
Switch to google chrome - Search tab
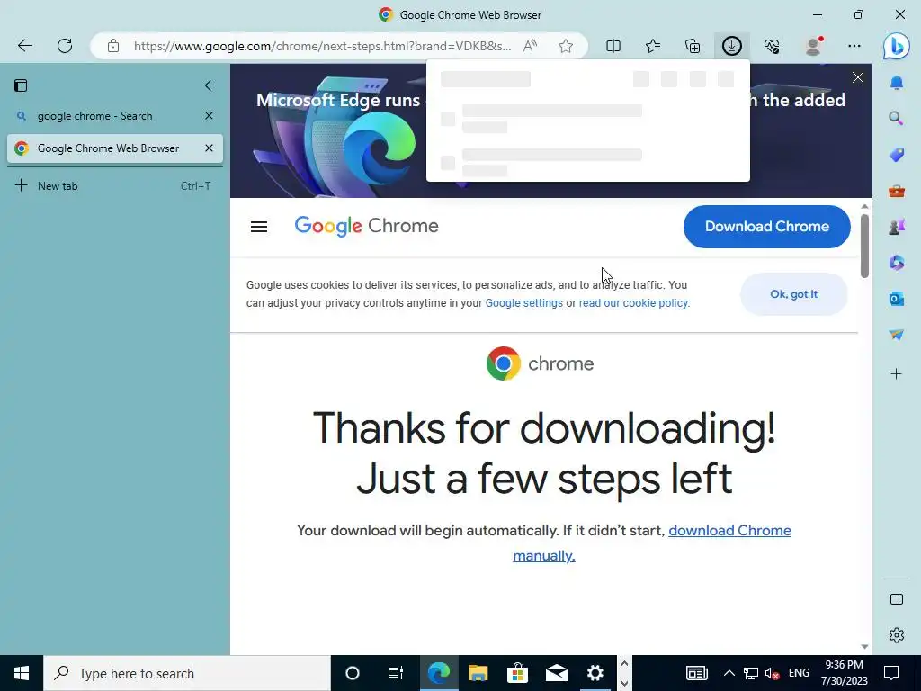pos(95,116)
